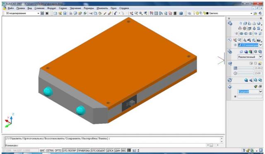This screenshot has height=154, width=265.
Task: Click the Help question mark icon
Action: pos(181,13)
